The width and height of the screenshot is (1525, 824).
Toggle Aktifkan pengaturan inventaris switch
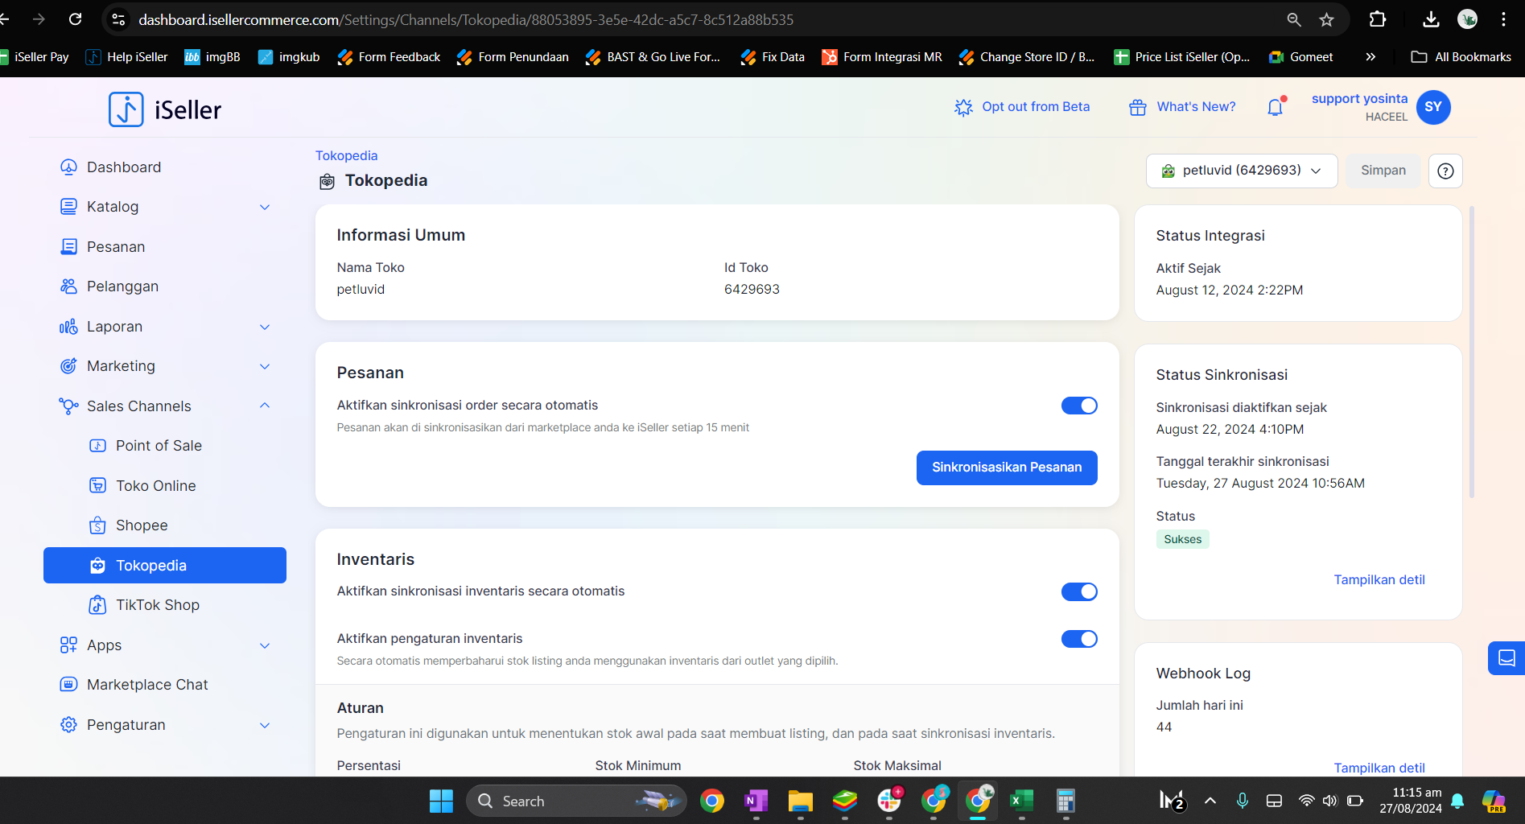(x=1079, y=639)
